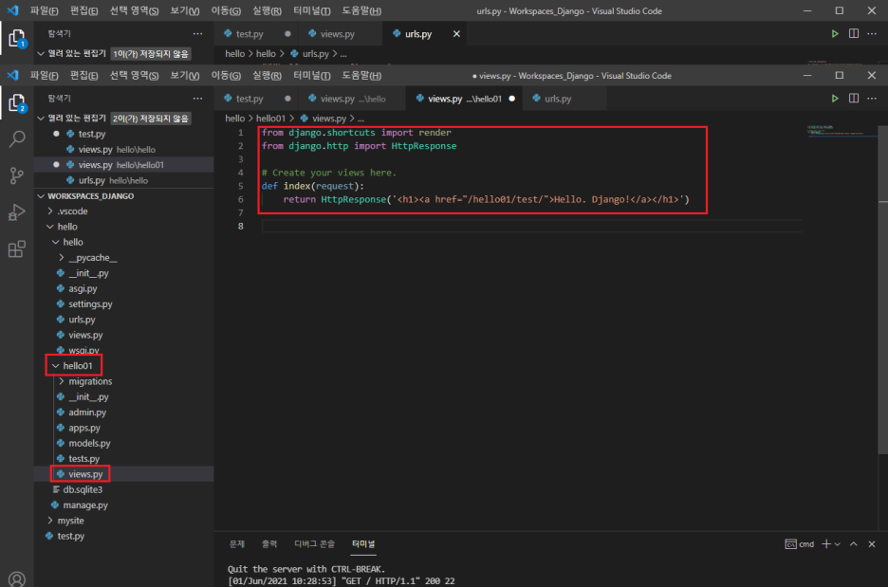Open Explorer more actions in back window
This screenshot has height=587, width=888.
[197, 34]
